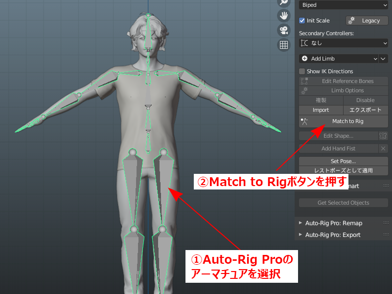Open the Biped rig type dropdown
The width and height of the screenshot is (392, 294).
[344, 5]
